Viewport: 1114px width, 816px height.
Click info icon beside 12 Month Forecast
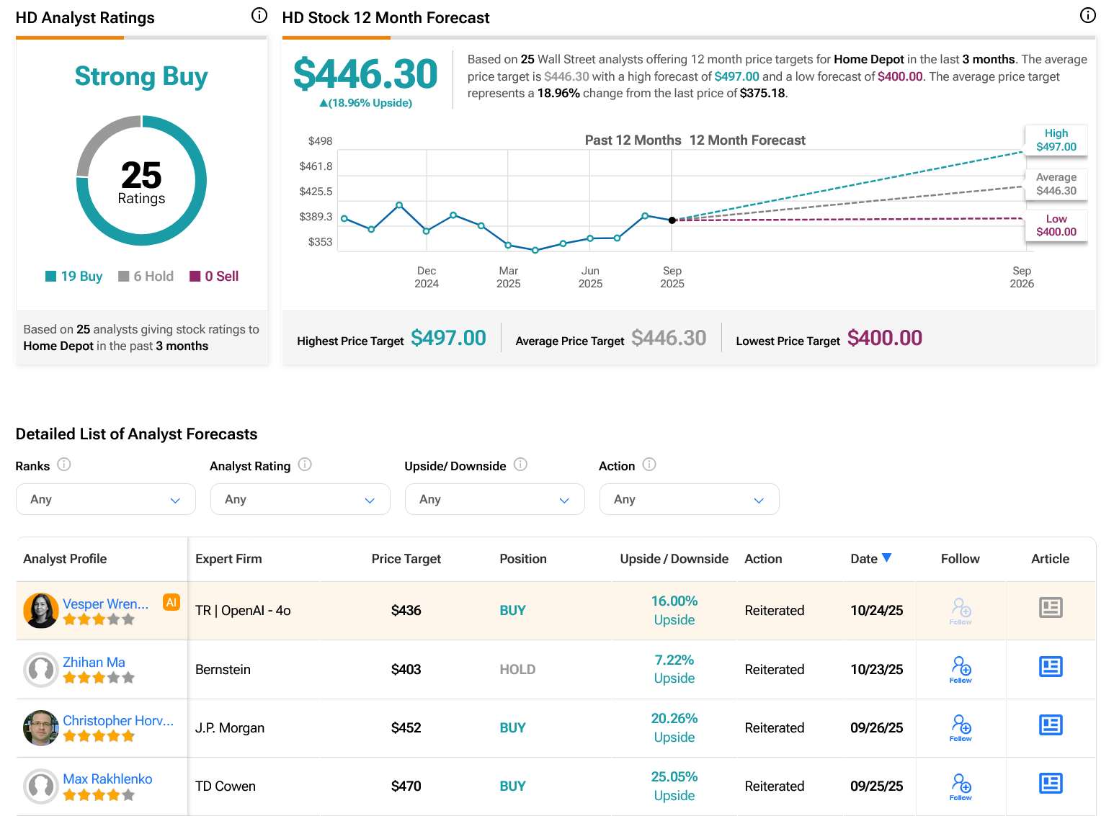tap(1087, 15)
